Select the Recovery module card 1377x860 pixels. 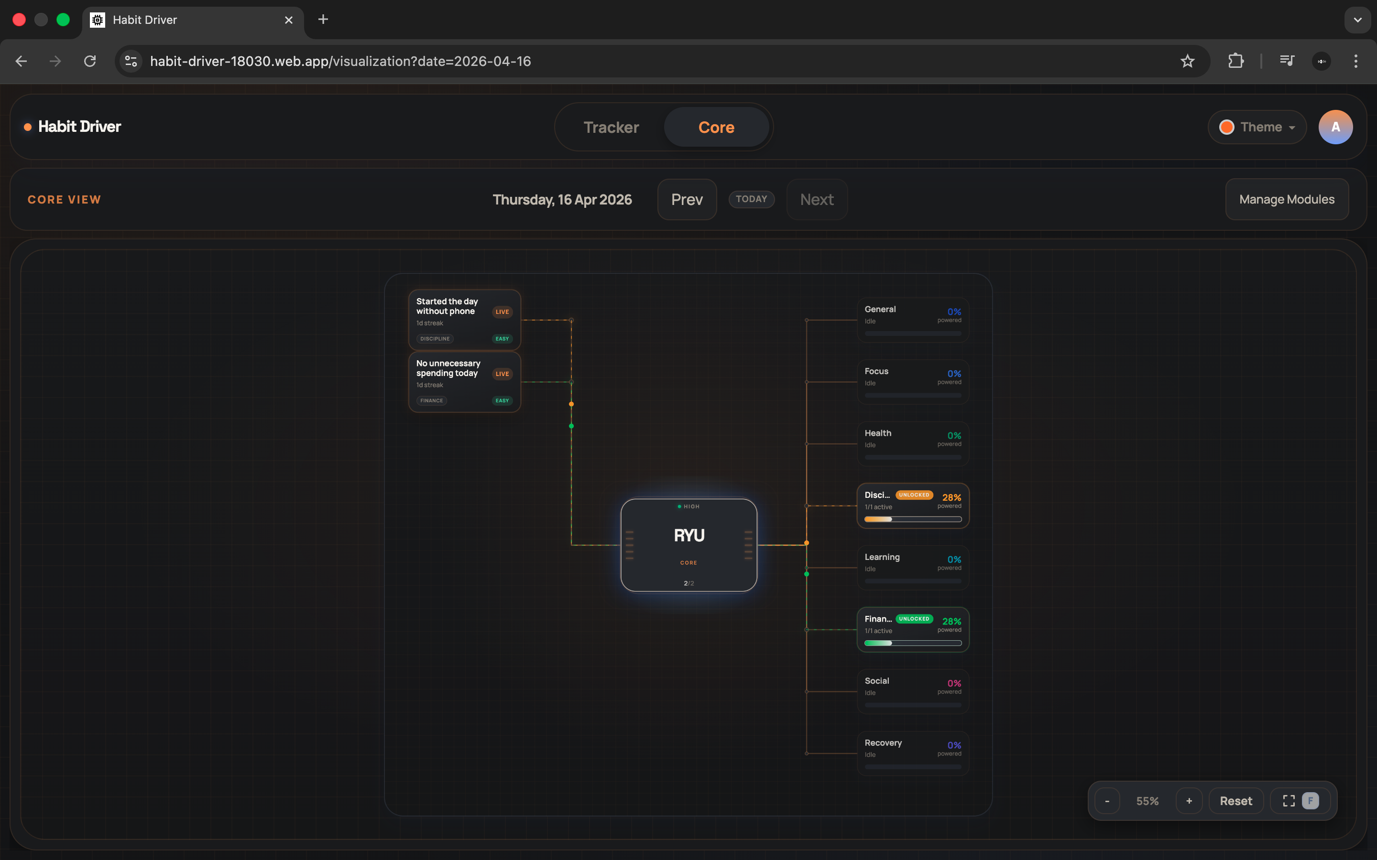point(913,753)
